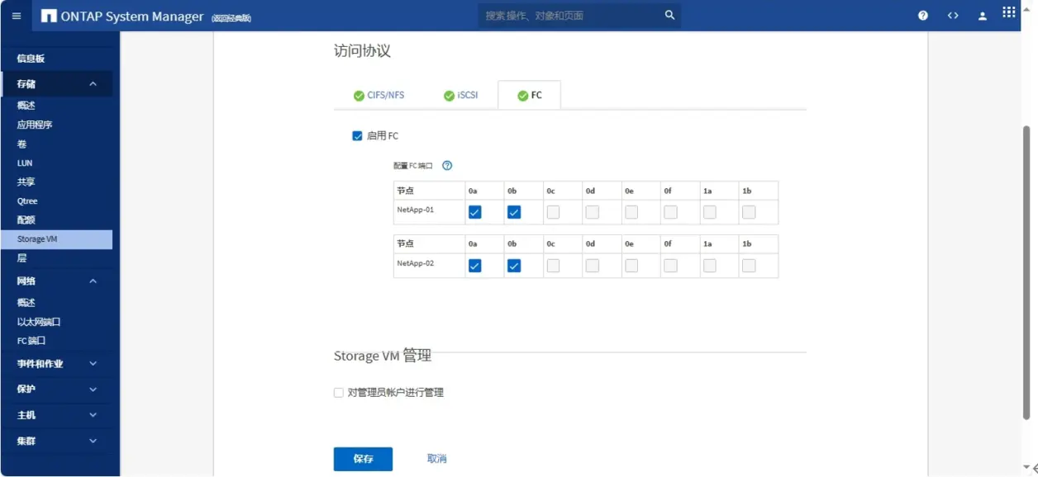
Task: Click the search operations input field
Action: [x=570, y=15]
